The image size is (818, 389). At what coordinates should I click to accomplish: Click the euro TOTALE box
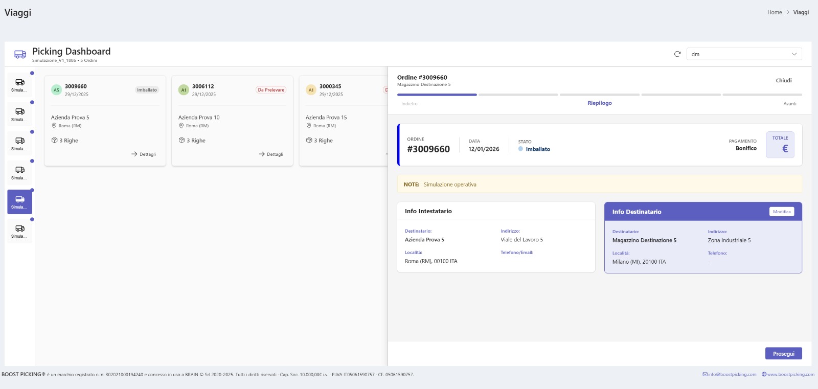click(780, 145)
